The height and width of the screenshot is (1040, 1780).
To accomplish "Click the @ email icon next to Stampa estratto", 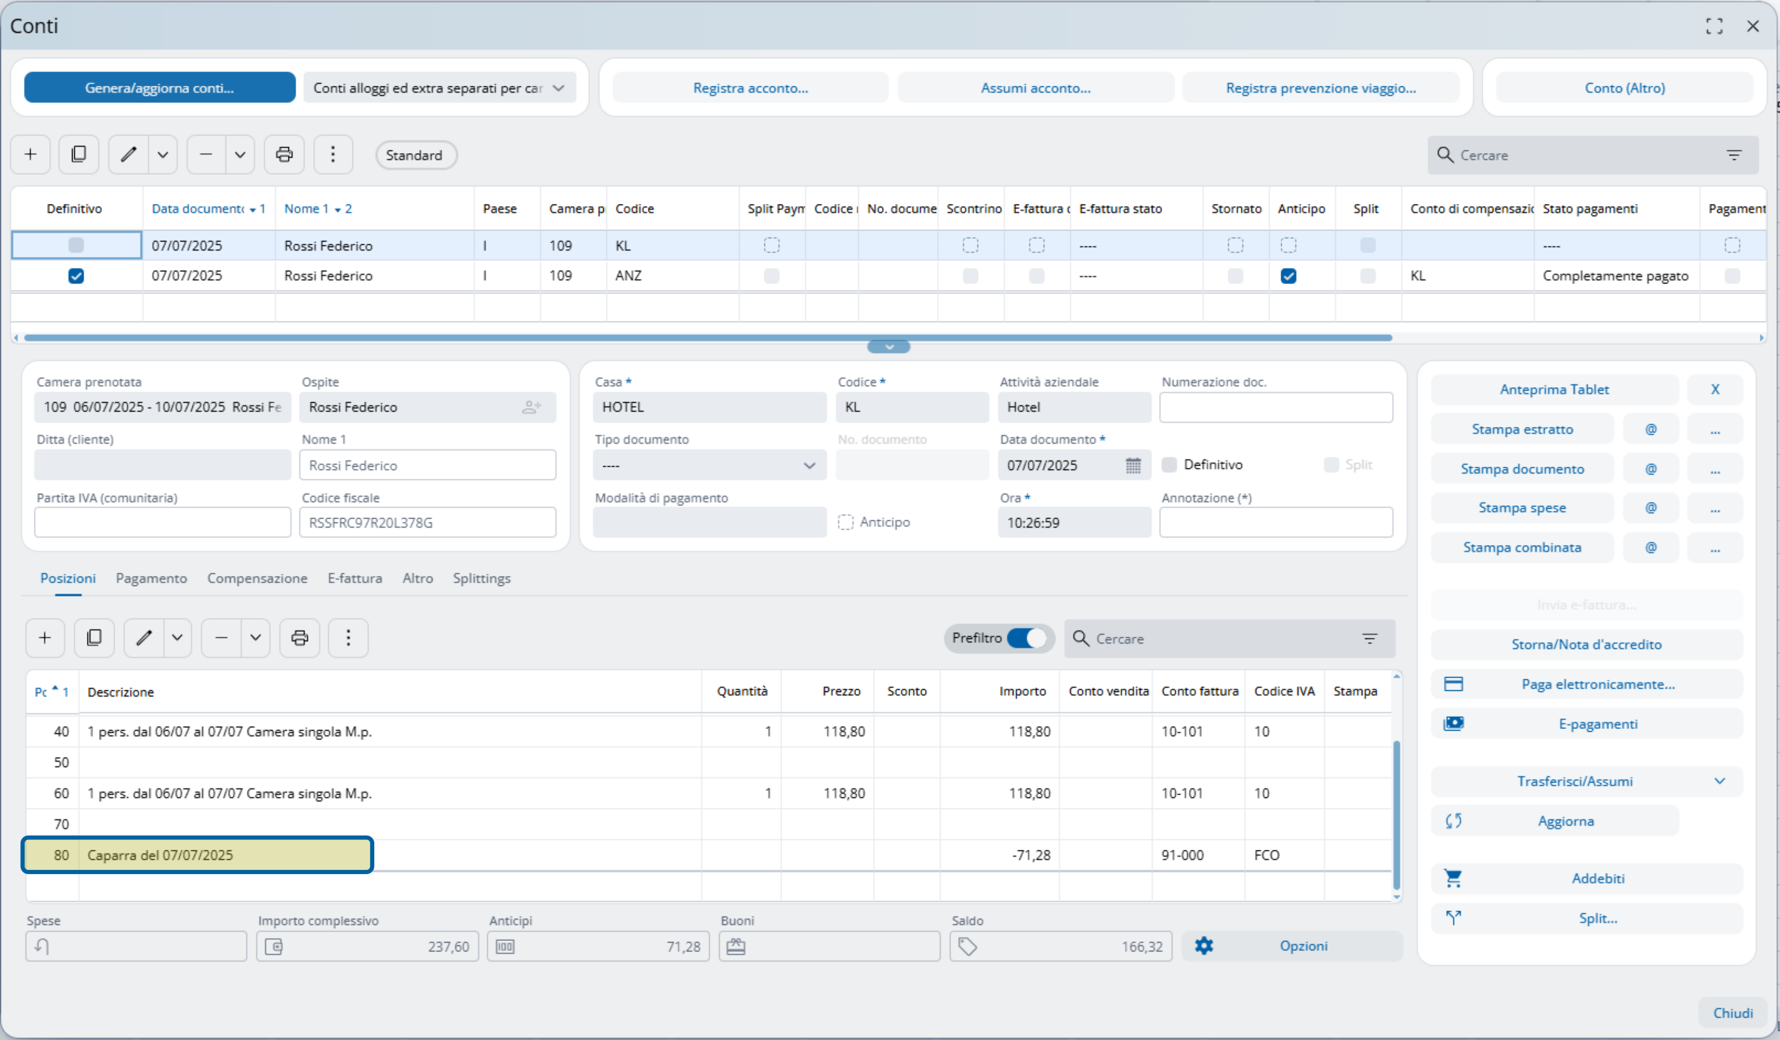I will [1651, 429].
